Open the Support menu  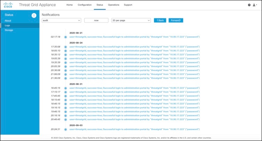pyautogui.click(x=128, y=5)
